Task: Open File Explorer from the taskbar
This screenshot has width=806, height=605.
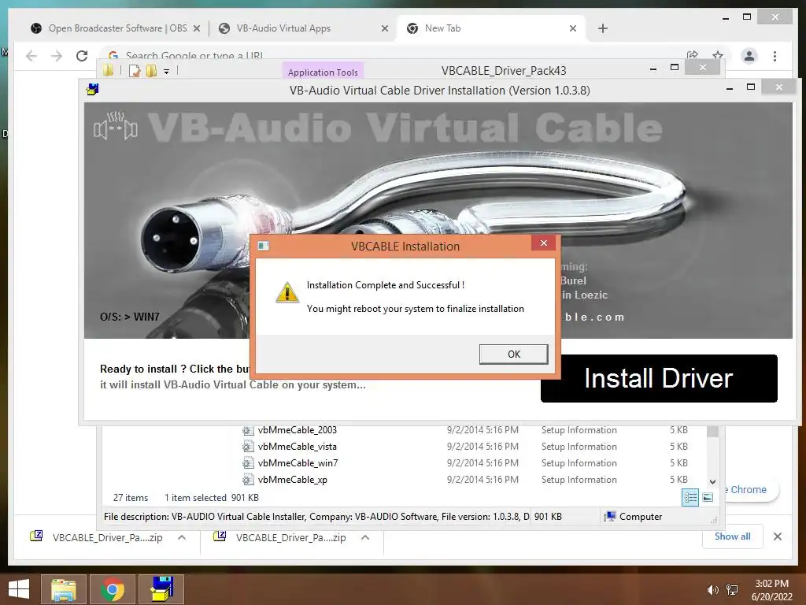Action: click(x=63, y=589)
